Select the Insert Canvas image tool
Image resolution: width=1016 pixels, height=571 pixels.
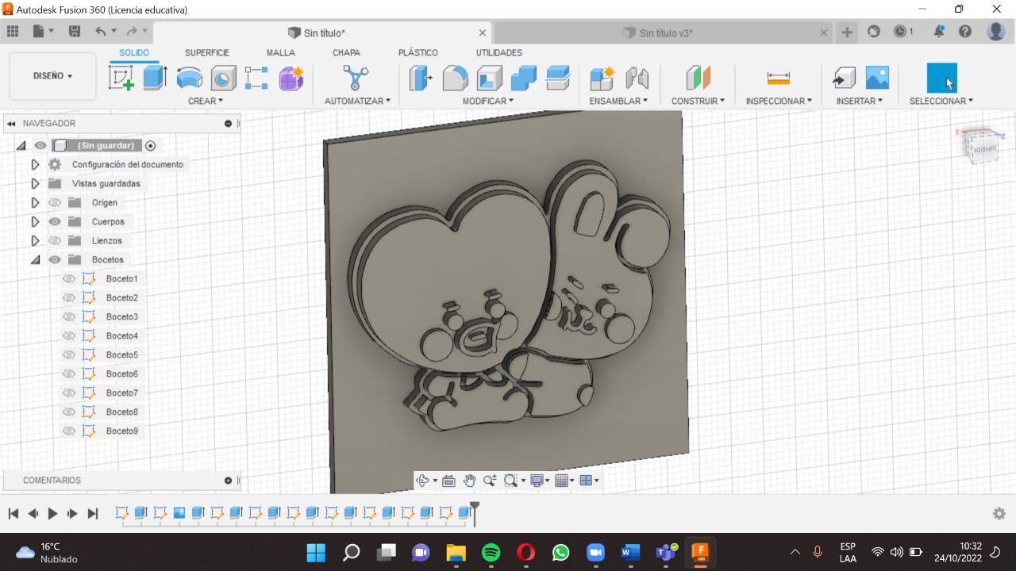tap(877, 78)
